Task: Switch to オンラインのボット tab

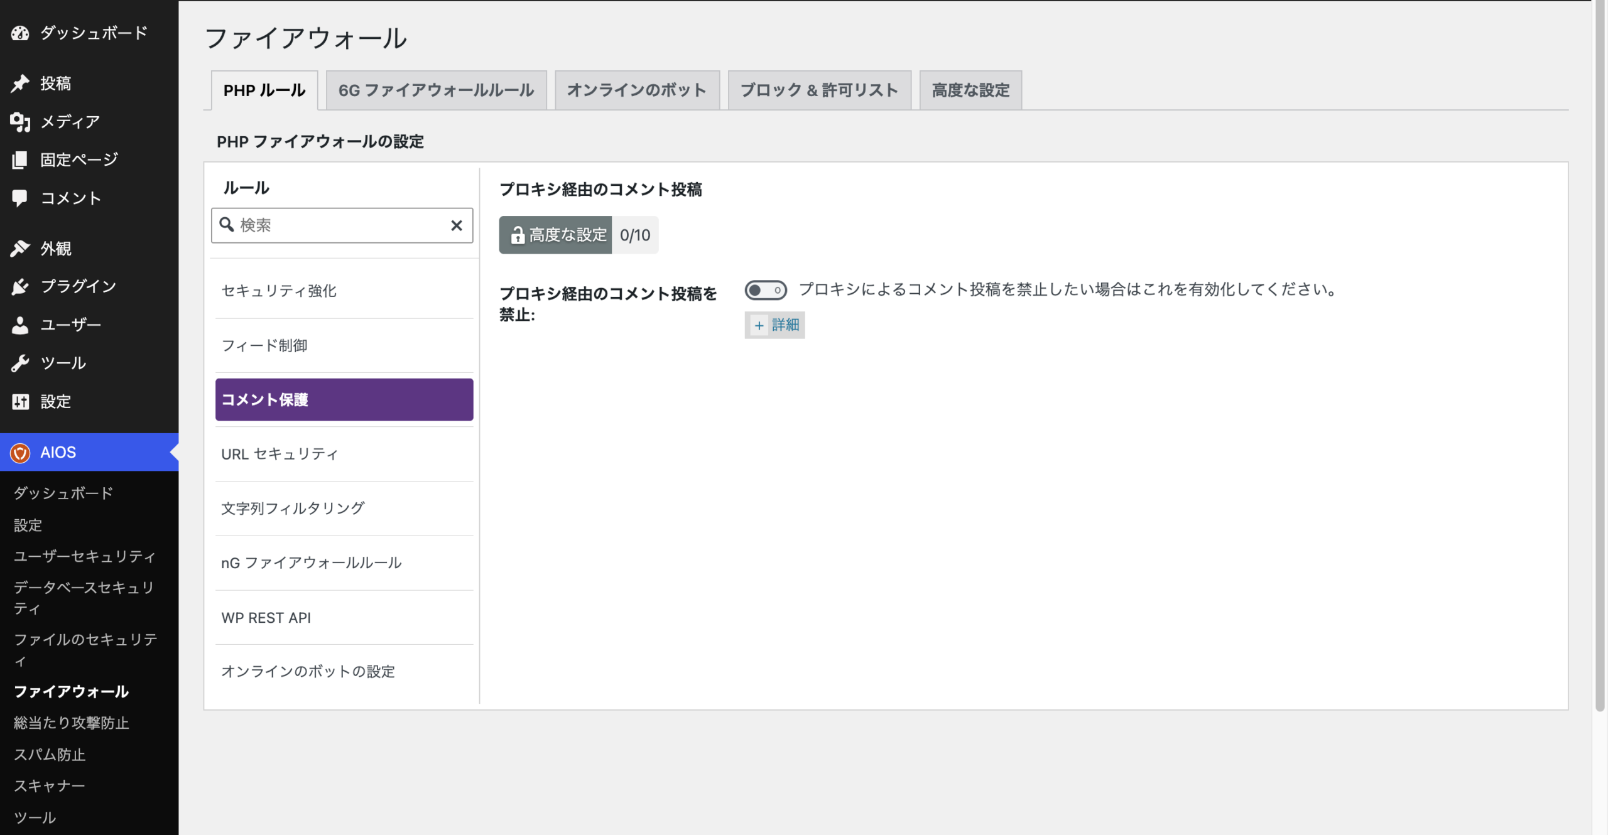Action: [x=637, y=90]
